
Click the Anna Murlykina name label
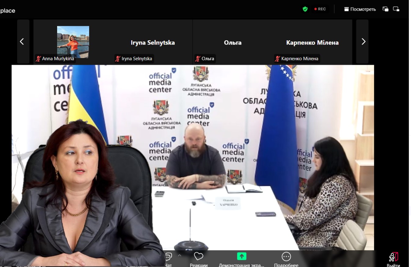[x=58, y=59]
